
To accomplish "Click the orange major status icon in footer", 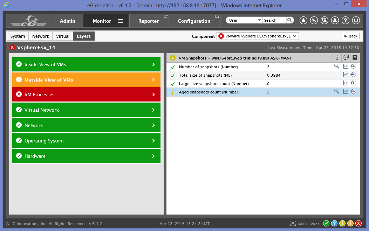I will (x=350, y=224).
